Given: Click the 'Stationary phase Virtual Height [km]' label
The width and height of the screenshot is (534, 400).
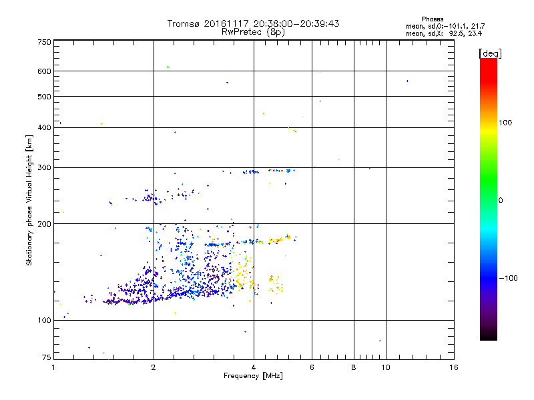Looking at the screenshot, I should (x=29, y=200).
